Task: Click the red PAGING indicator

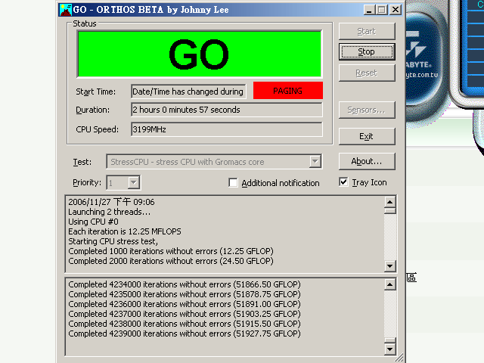Action: tap(288, 91)
